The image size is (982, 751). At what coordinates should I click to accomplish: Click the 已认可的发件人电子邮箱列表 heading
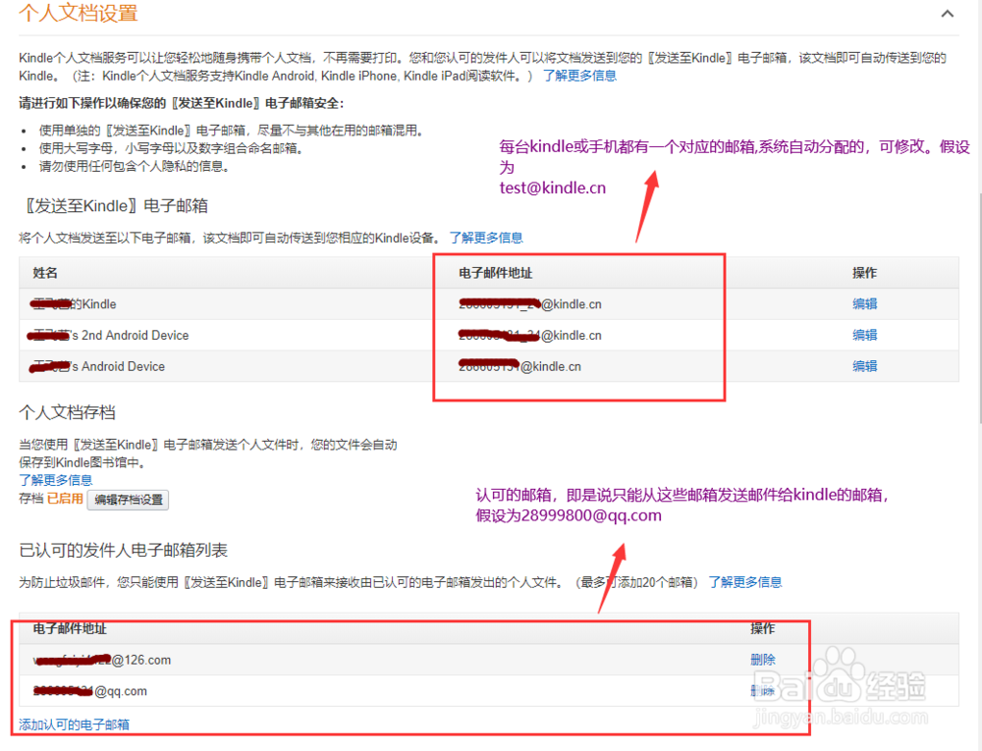tap(124, 550)
